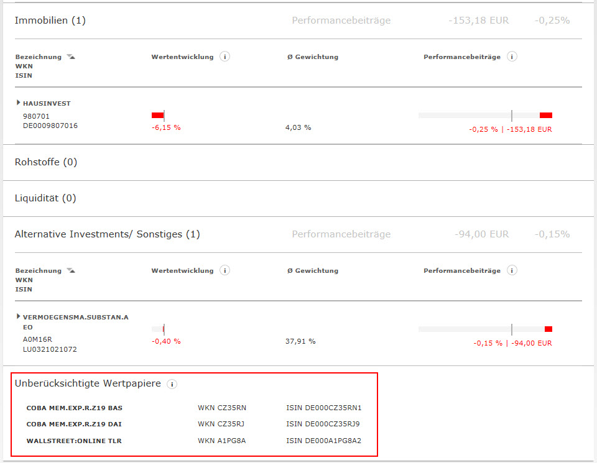Toggle Alternative Investments/ Sonstiges (1) section
The image size is (597, 463).
click(x=107, y=234)
